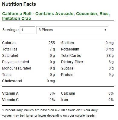The width and height of the screenshot is (118, 120).
Task: Click the dropdown arrow beside 8 Pieces
Action: (x=105, y=30)
